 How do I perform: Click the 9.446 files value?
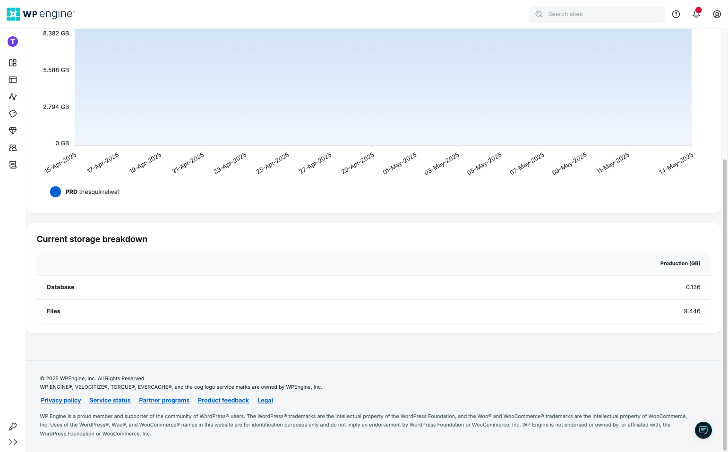pos(692,311)
